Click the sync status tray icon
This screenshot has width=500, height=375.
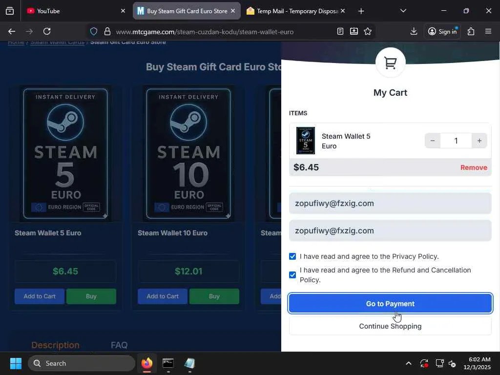click(x=424, y=363)
